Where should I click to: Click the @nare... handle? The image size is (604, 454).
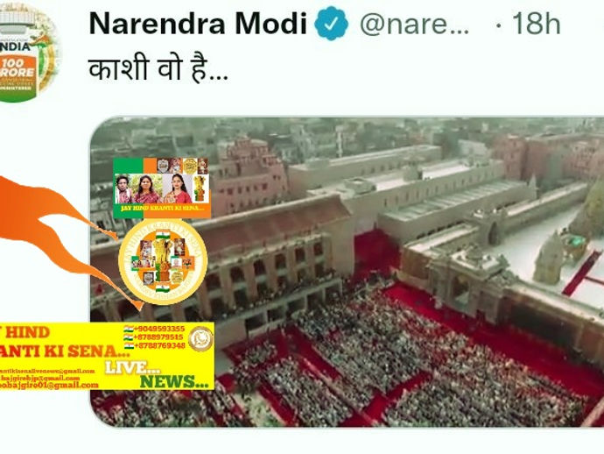pyautogui.click(x=414, y=24)
